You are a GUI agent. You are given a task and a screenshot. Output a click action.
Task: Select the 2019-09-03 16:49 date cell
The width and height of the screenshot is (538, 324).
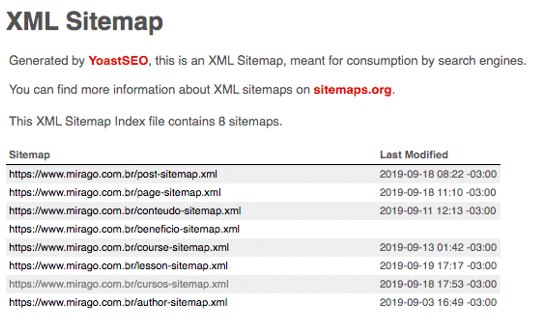(438, 303)
